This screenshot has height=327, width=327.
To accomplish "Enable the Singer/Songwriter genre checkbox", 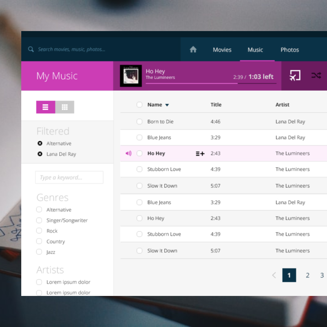I will pos(39,220).
